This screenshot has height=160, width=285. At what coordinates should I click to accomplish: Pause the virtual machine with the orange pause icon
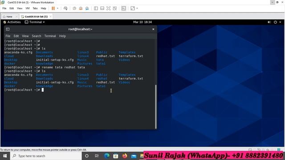coord(53,8)
